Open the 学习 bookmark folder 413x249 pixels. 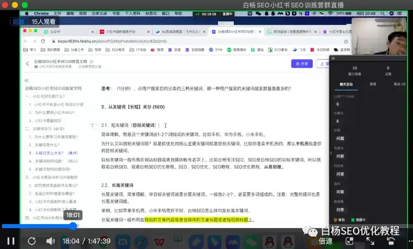tap(30, 49)
